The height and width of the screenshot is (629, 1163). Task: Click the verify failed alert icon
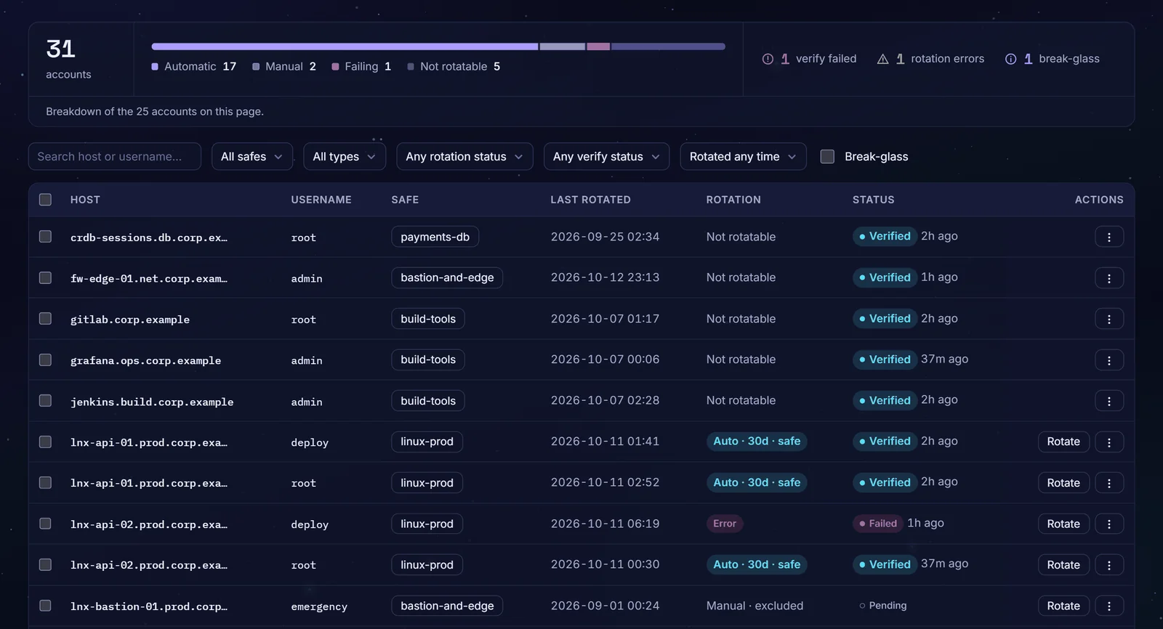[768, 59]
